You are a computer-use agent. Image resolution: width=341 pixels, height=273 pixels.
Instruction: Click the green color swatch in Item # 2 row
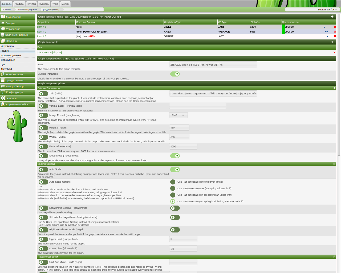[283, 32]
